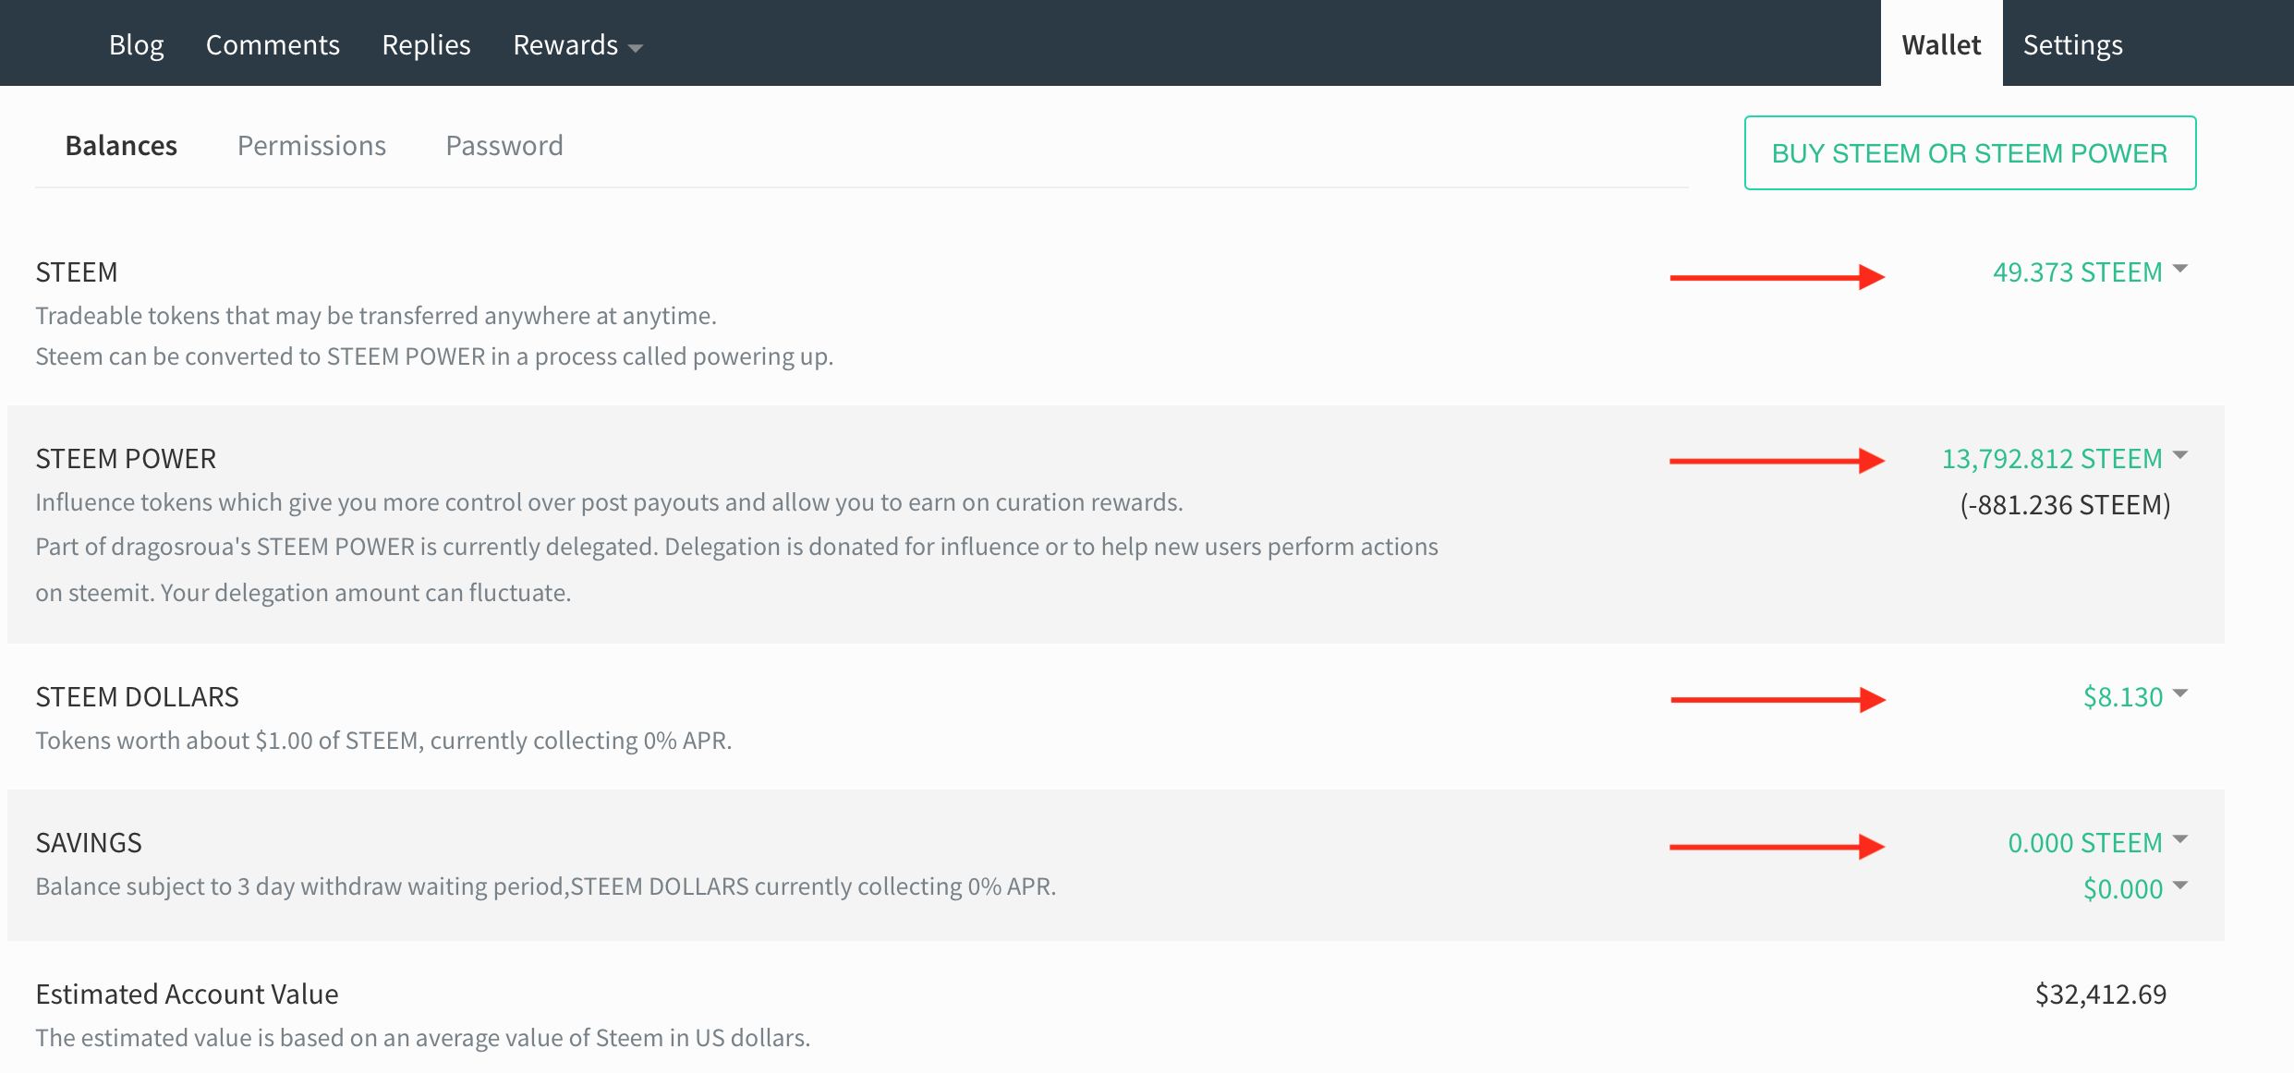Screen dimensions: 2294x1073
Task: Open the savings $0.000 dropdown
Action: [2135, 889]
